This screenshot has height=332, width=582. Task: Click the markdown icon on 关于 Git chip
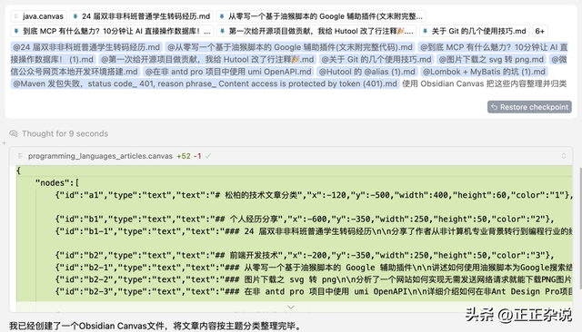pos(425,31)
